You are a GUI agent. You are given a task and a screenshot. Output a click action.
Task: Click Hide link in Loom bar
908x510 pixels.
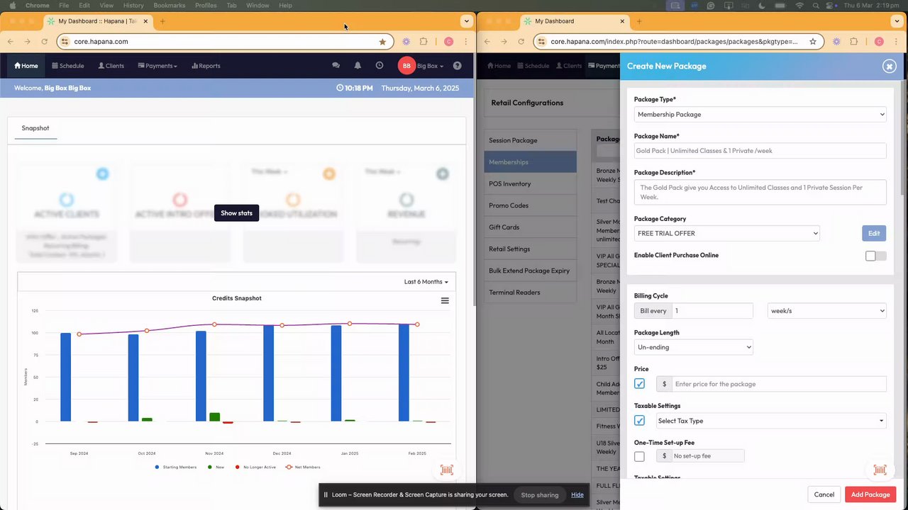[x=577, y=494]
